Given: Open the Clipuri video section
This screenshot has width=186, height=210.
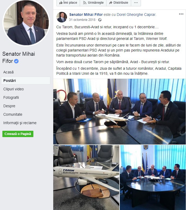Looking at the screenshot, I should 14,89.
